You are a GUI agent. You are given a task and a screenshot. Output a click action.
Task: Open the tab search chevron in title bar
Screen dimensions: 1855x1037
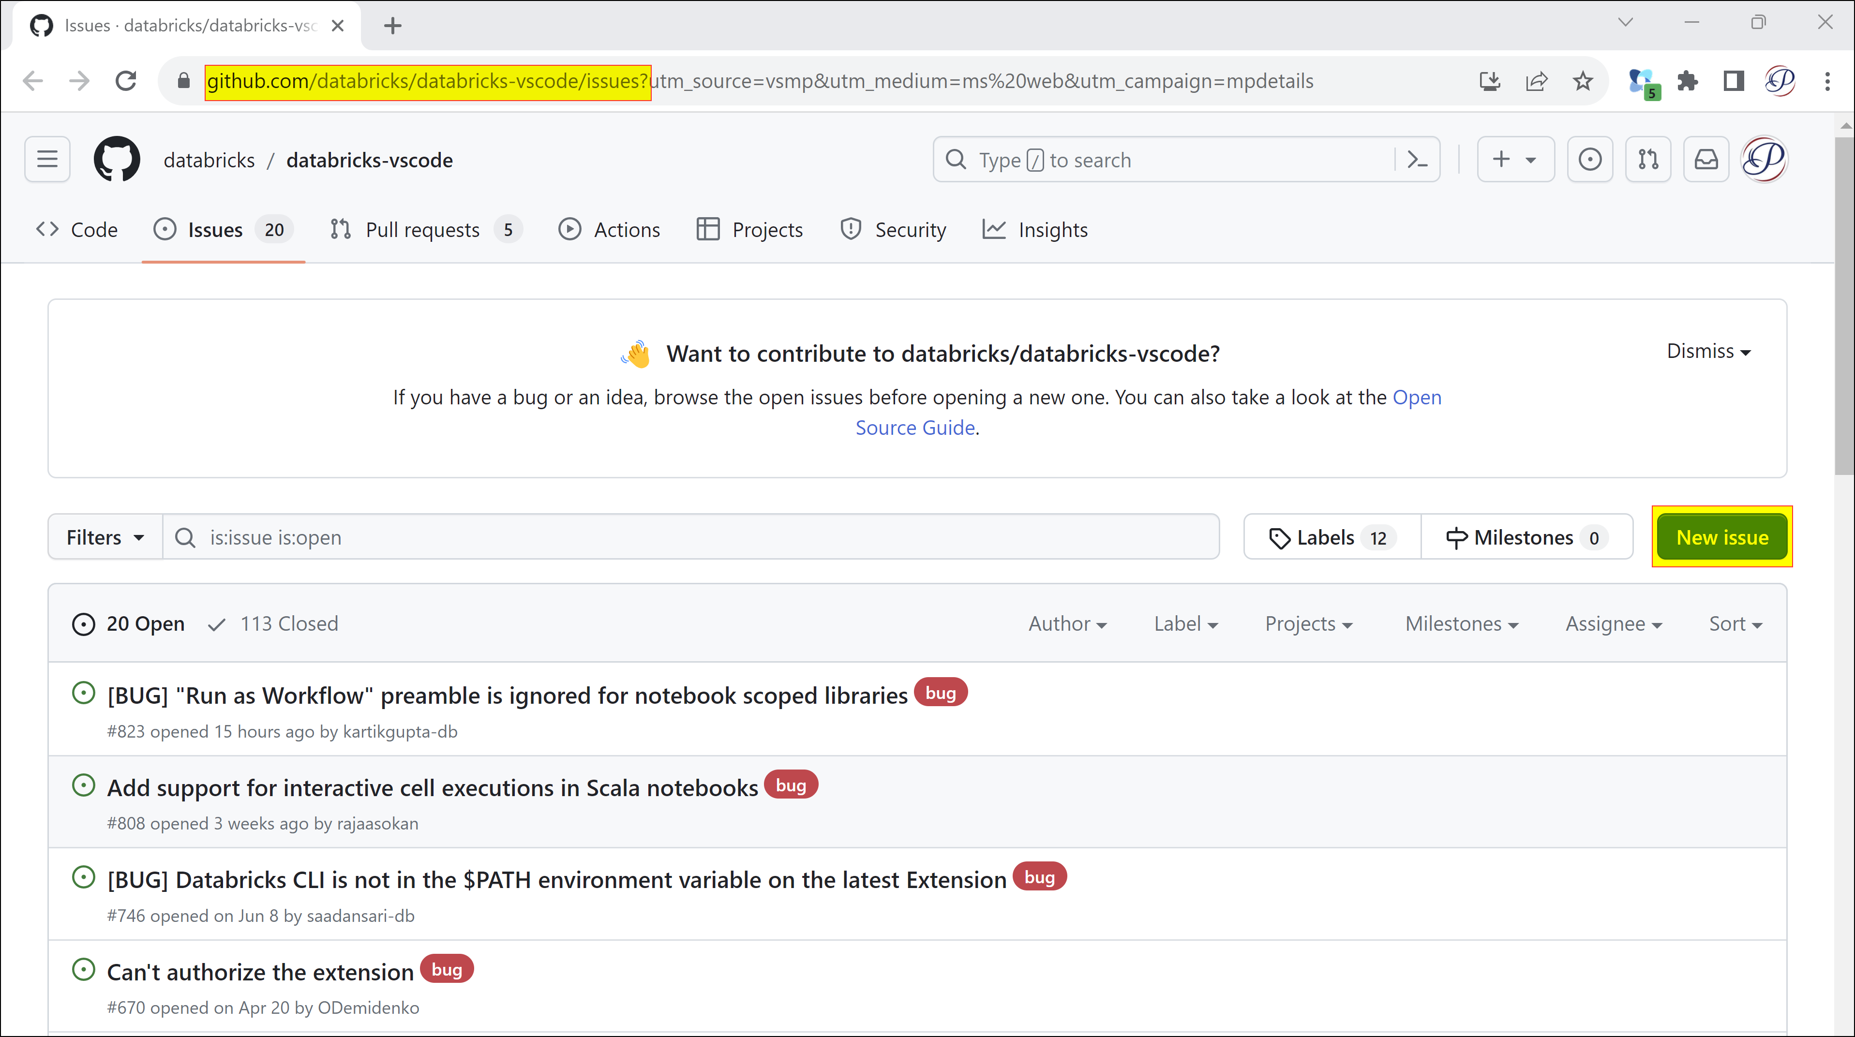[x=1625, y=22]
